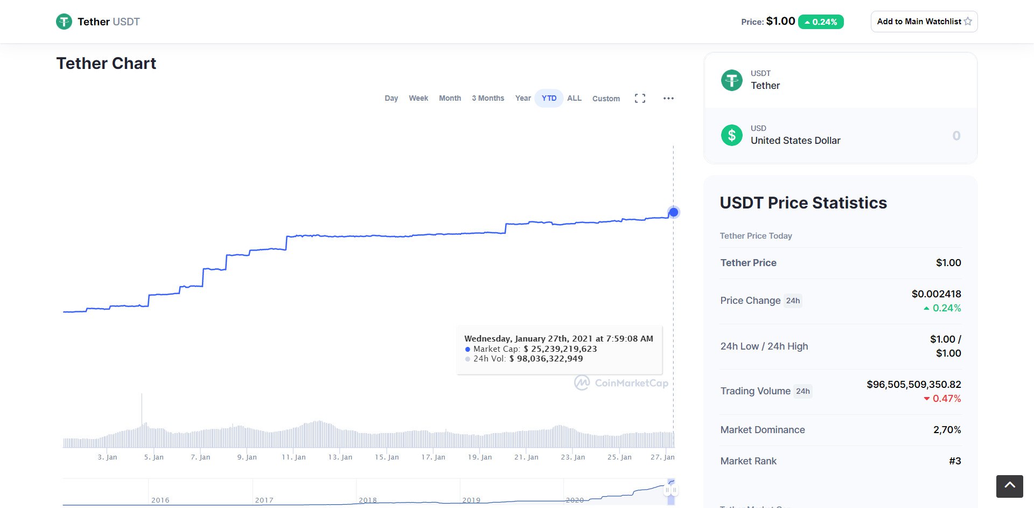1034x508 pixels.
Task: Open the chart three-dots options menu
Action: coord(668,99)
